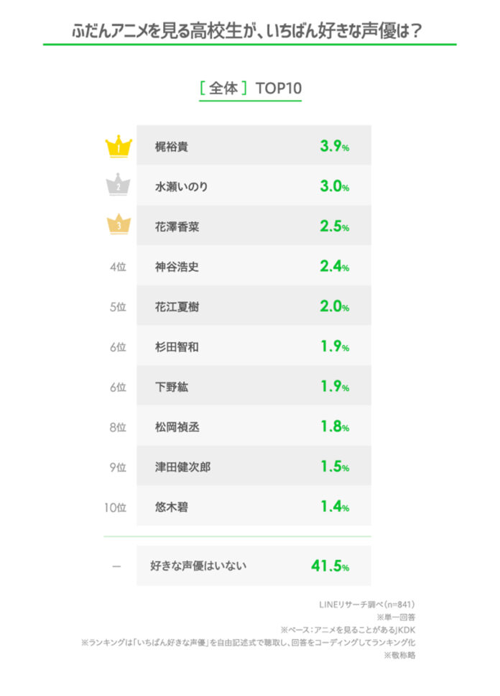500x696 pixels.
Task: Click on the name 下野紘
Action: pyautogui.click(x=172, y=387)
